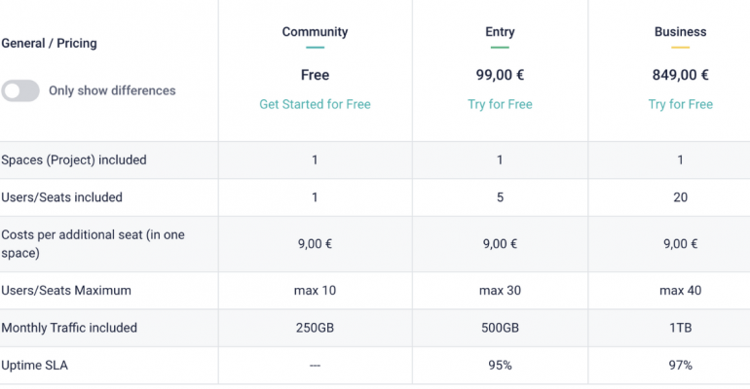Viewport: 750px width, 389px height.
Task: Click the Costs per additional seat label
Action: coord(93,244)
